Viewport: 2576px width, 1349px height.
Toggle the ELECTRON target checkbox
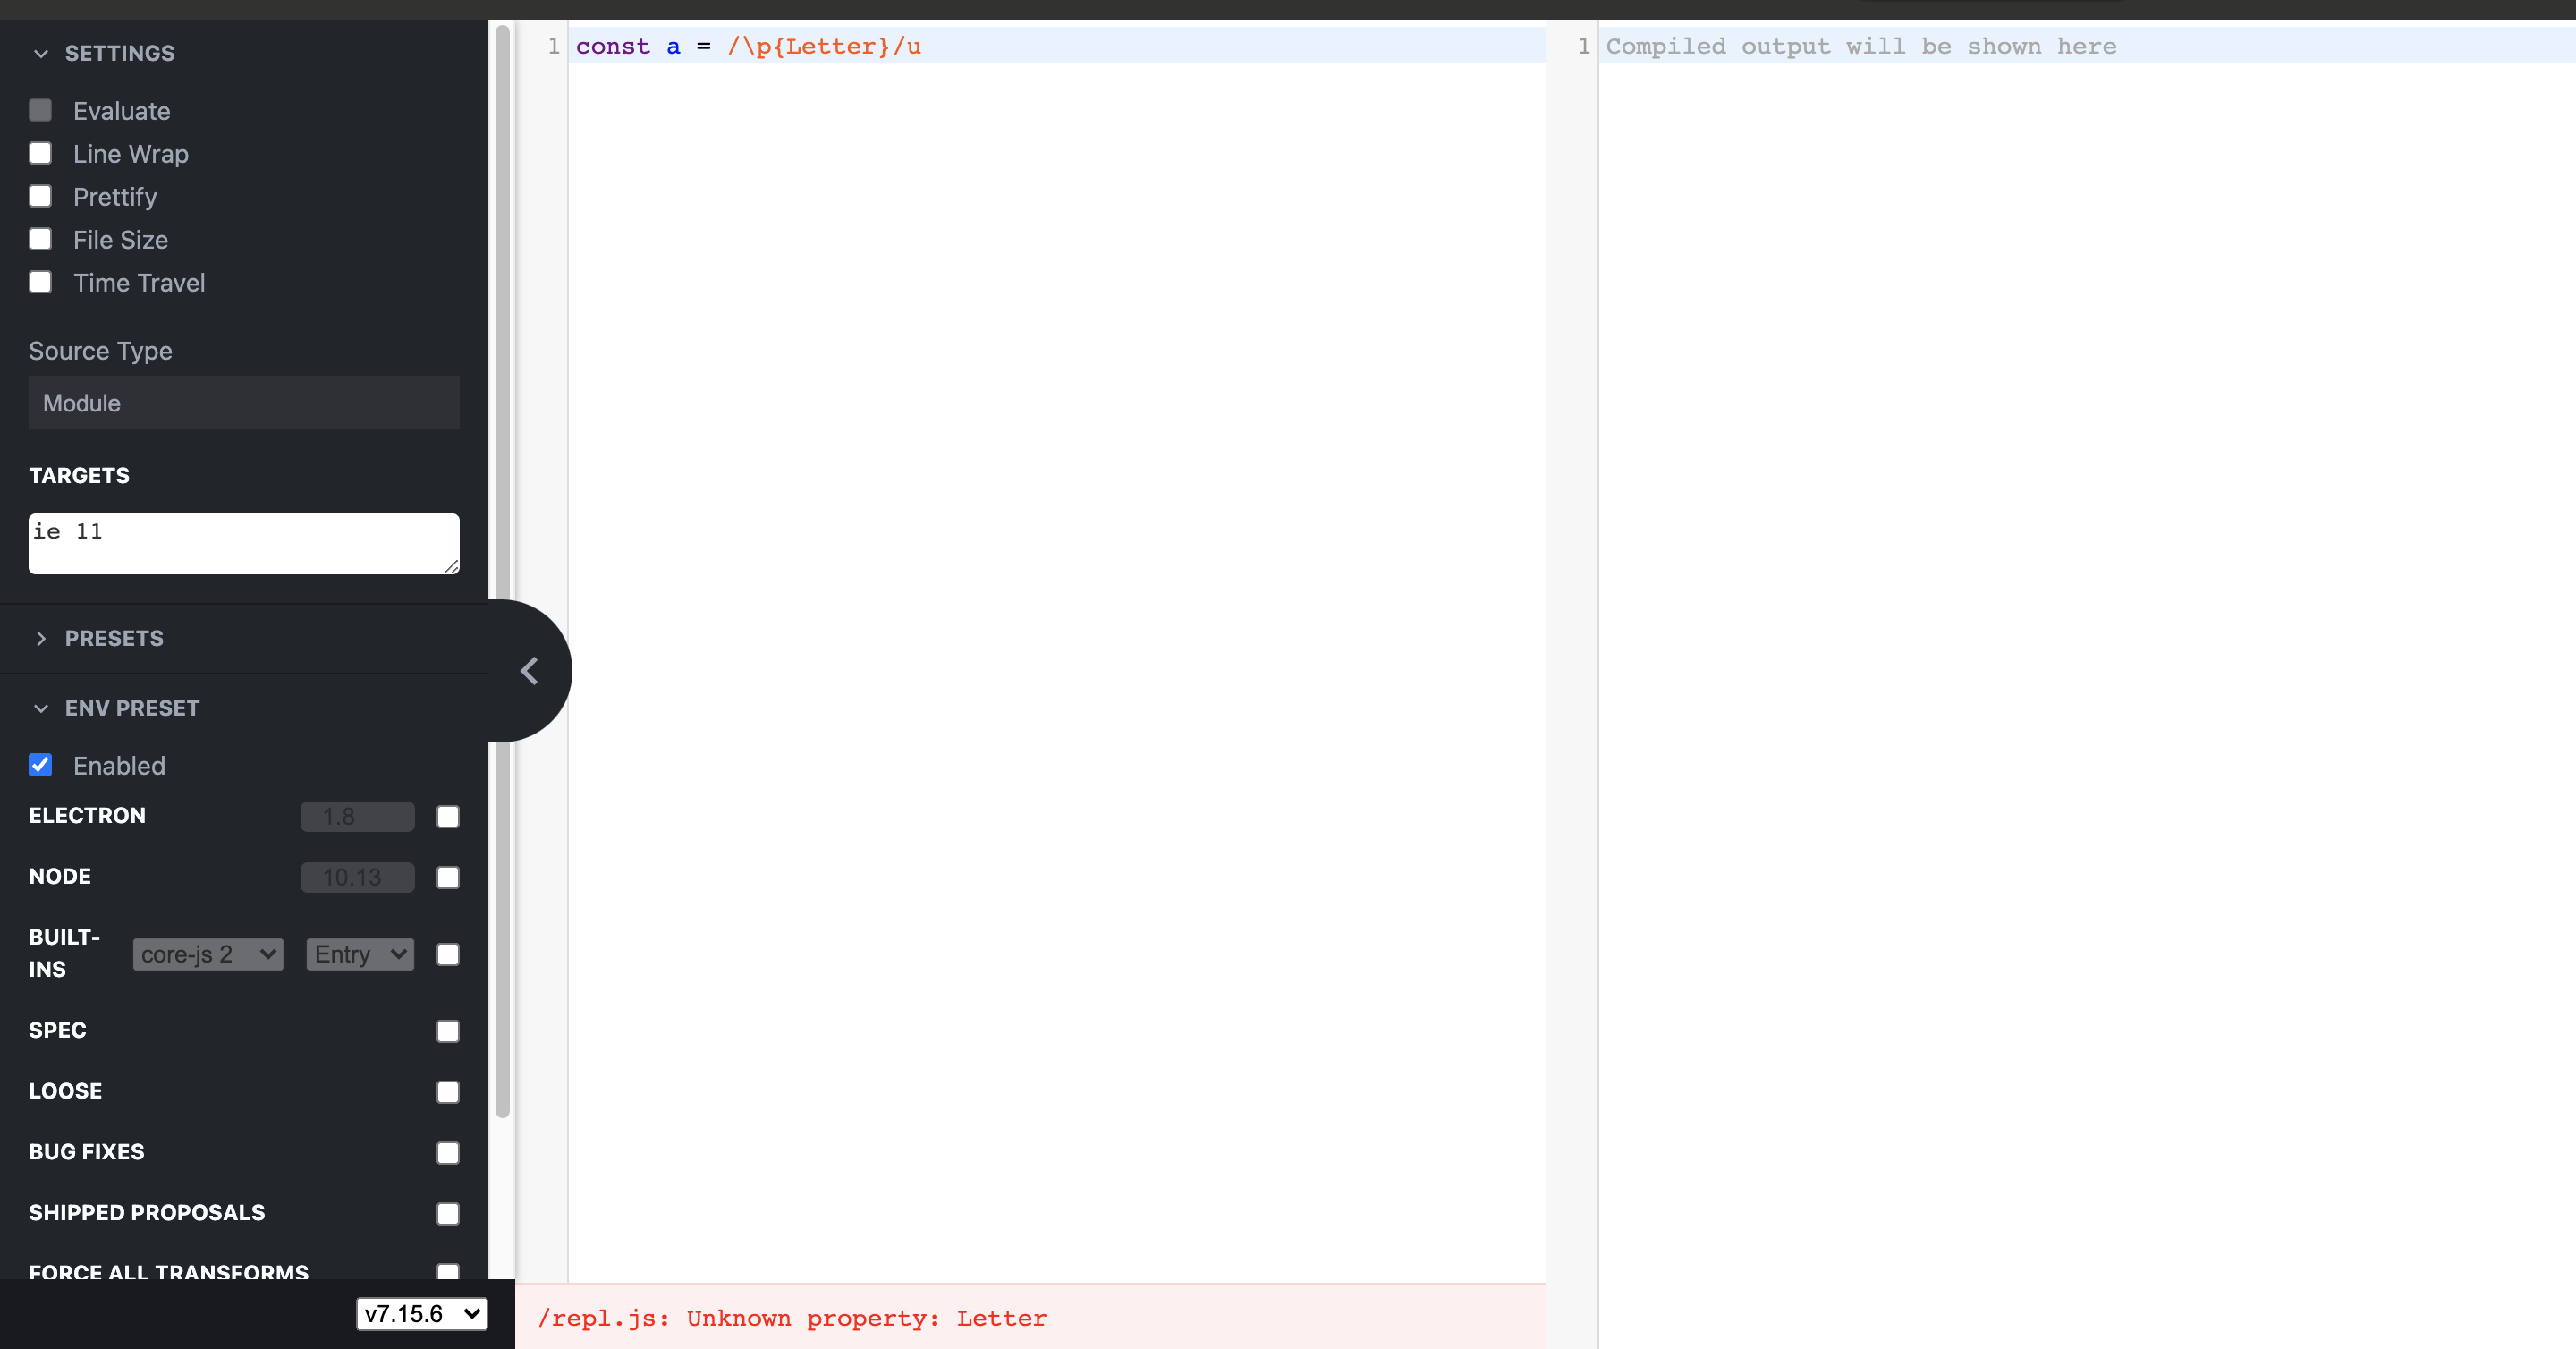447,817
